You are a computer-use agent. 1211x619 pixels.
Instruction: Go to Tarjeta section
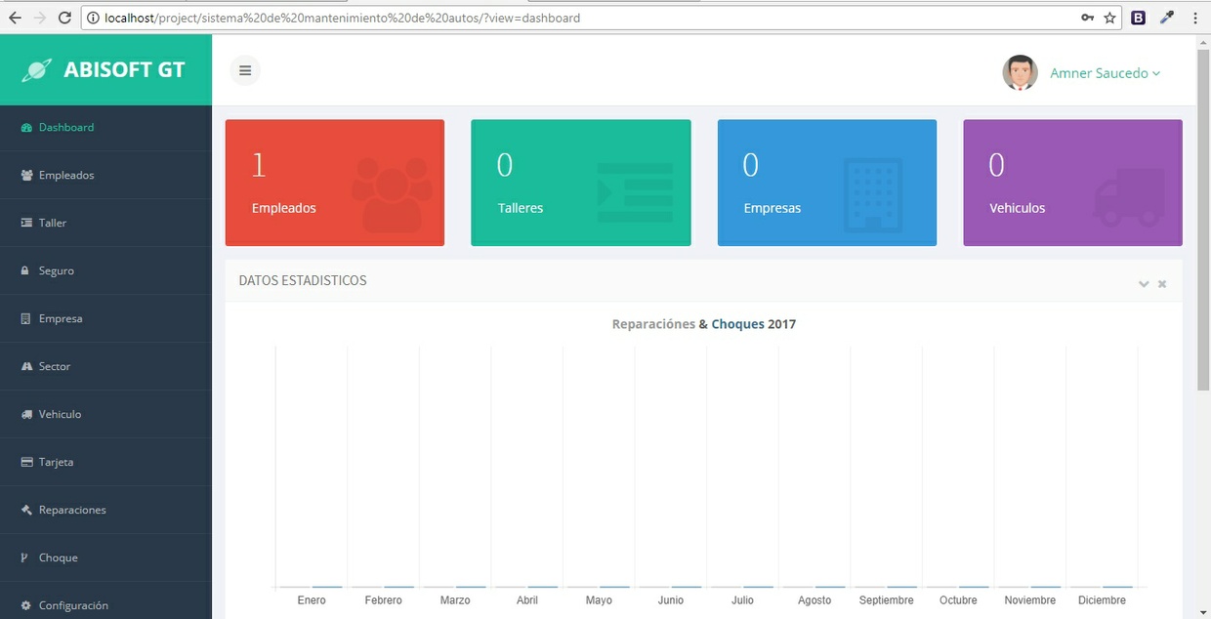[105, 463]
